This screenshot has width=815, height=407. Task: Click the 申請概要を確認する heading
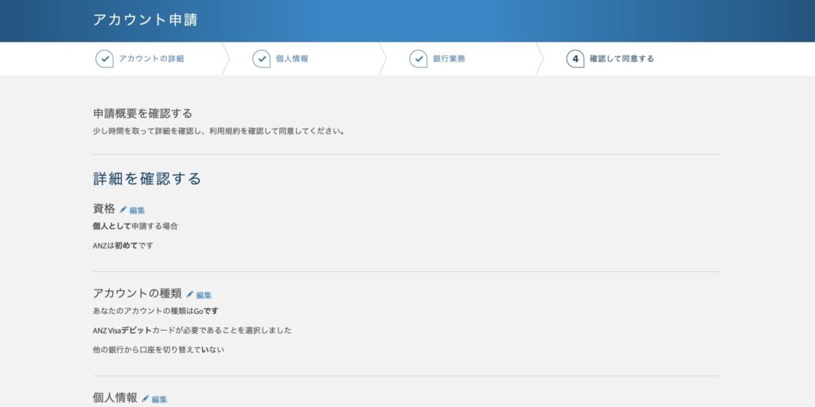point(142,113)
